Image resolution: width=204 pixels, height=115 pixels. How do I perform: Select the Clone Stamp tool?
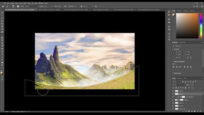(2, 38)
